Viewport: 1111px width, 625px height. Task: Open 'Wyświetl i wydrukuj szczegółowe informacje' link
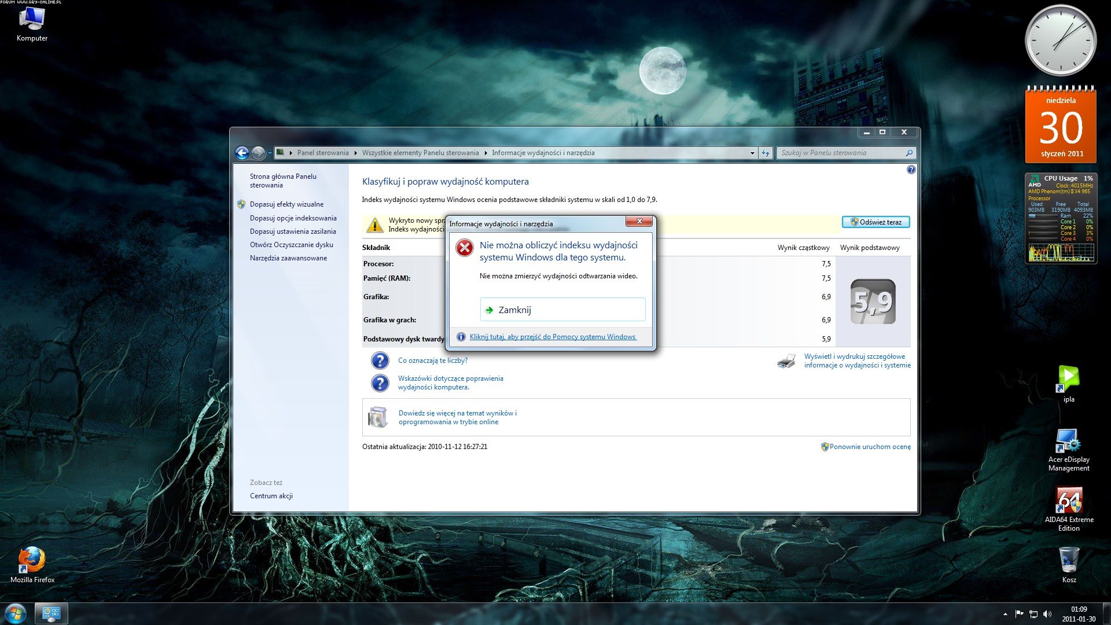[x=857, y=361]
